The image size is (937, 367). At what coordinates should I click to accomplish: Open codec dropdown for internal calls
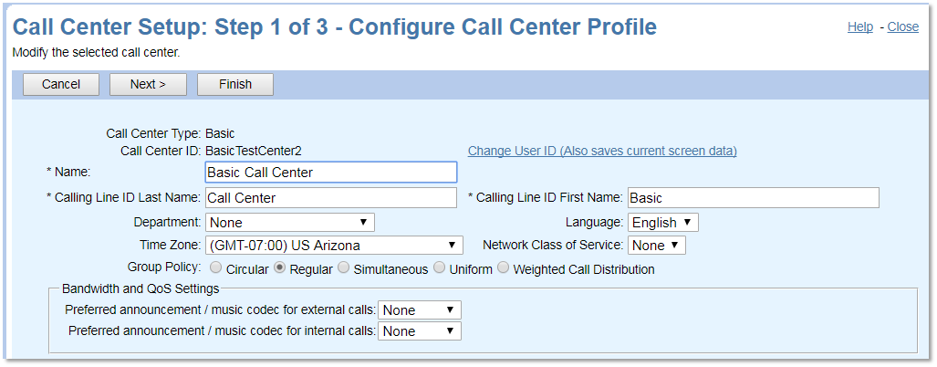coord(420,331)
